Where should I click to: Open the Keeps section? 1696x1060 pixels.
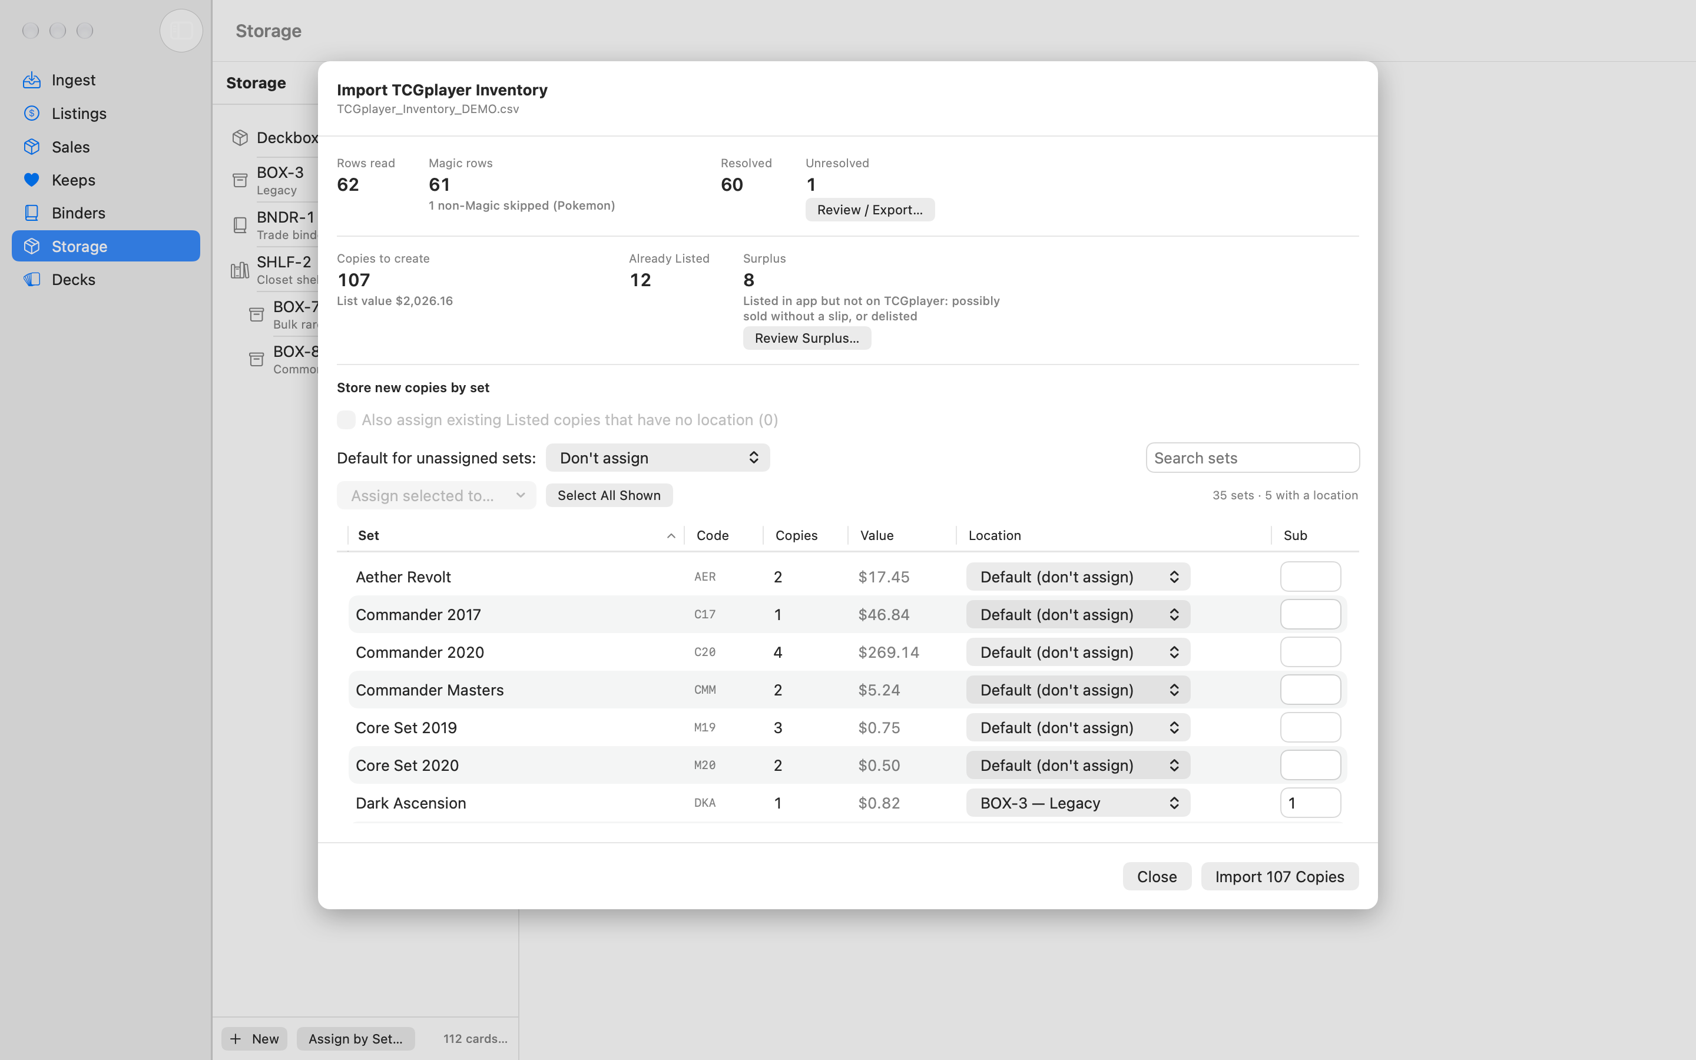(x=106, y=180)
